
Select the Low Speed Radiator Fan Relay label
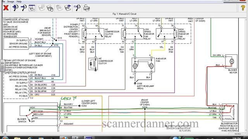tap(149, 34)
